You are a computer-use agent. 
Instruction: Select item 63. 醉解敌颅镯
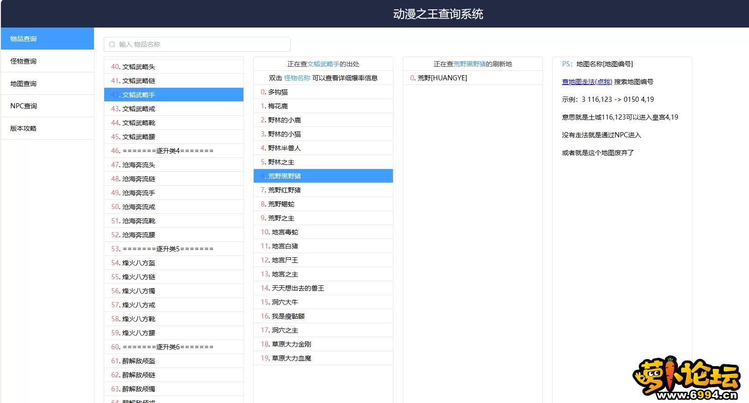click(174, 389)
